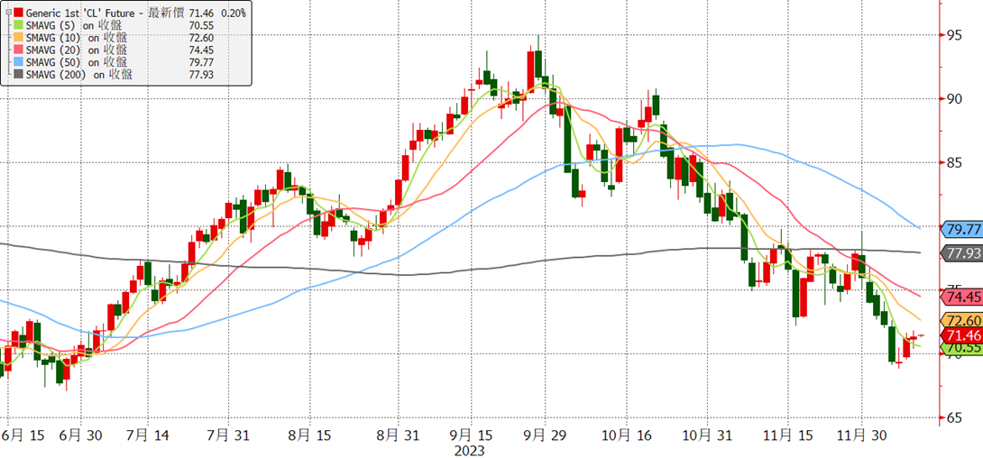Viewport: 983px width, 458px height.
Task: Click the "10月 31" date label
Action: point(707,435)
